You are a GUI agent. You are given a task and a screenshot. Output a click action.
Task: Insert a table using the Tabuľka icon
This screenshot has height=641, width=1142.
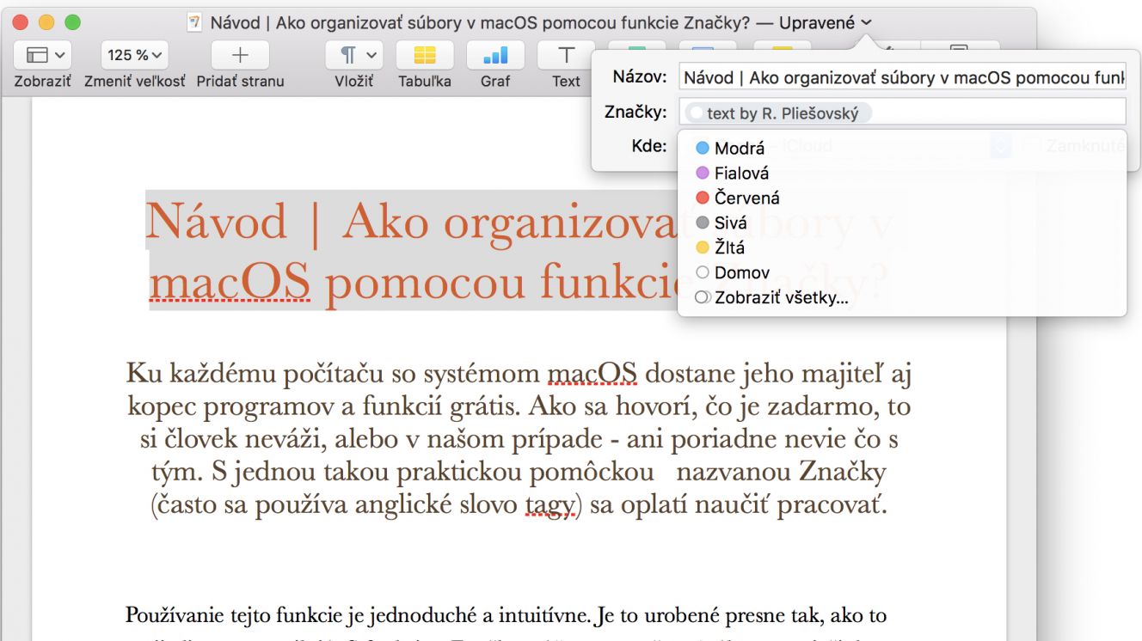pyautogui.click(x=425, y=55)
